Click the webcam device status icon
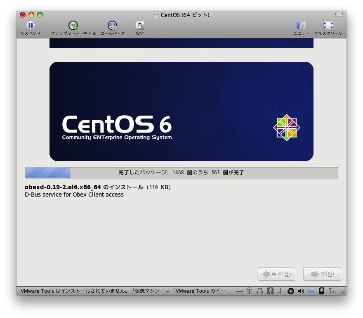The image size is (363, 318). (249, 291)
